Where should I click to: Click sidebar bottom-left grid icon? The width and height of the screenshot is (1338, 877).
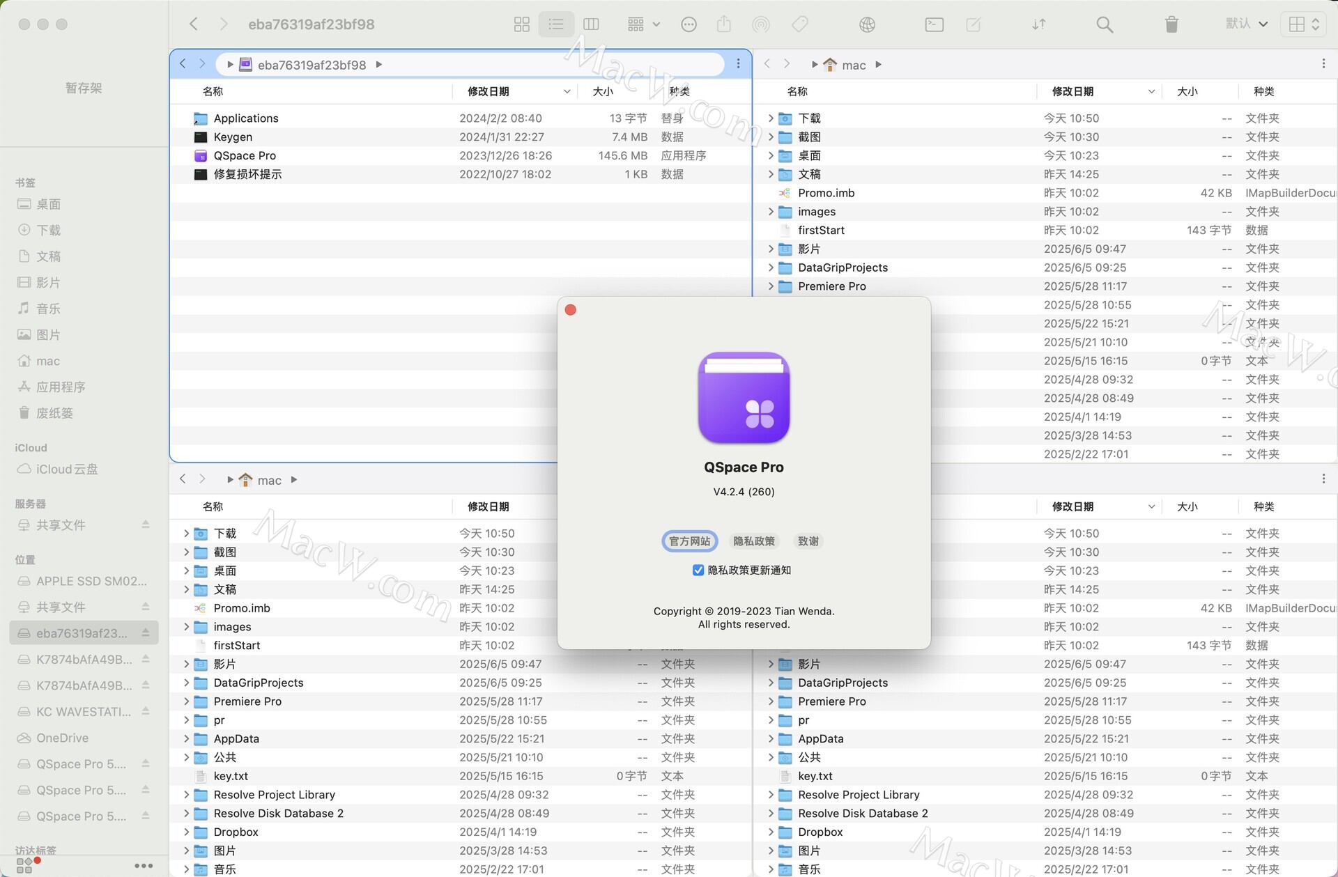(x=24, y=865)
